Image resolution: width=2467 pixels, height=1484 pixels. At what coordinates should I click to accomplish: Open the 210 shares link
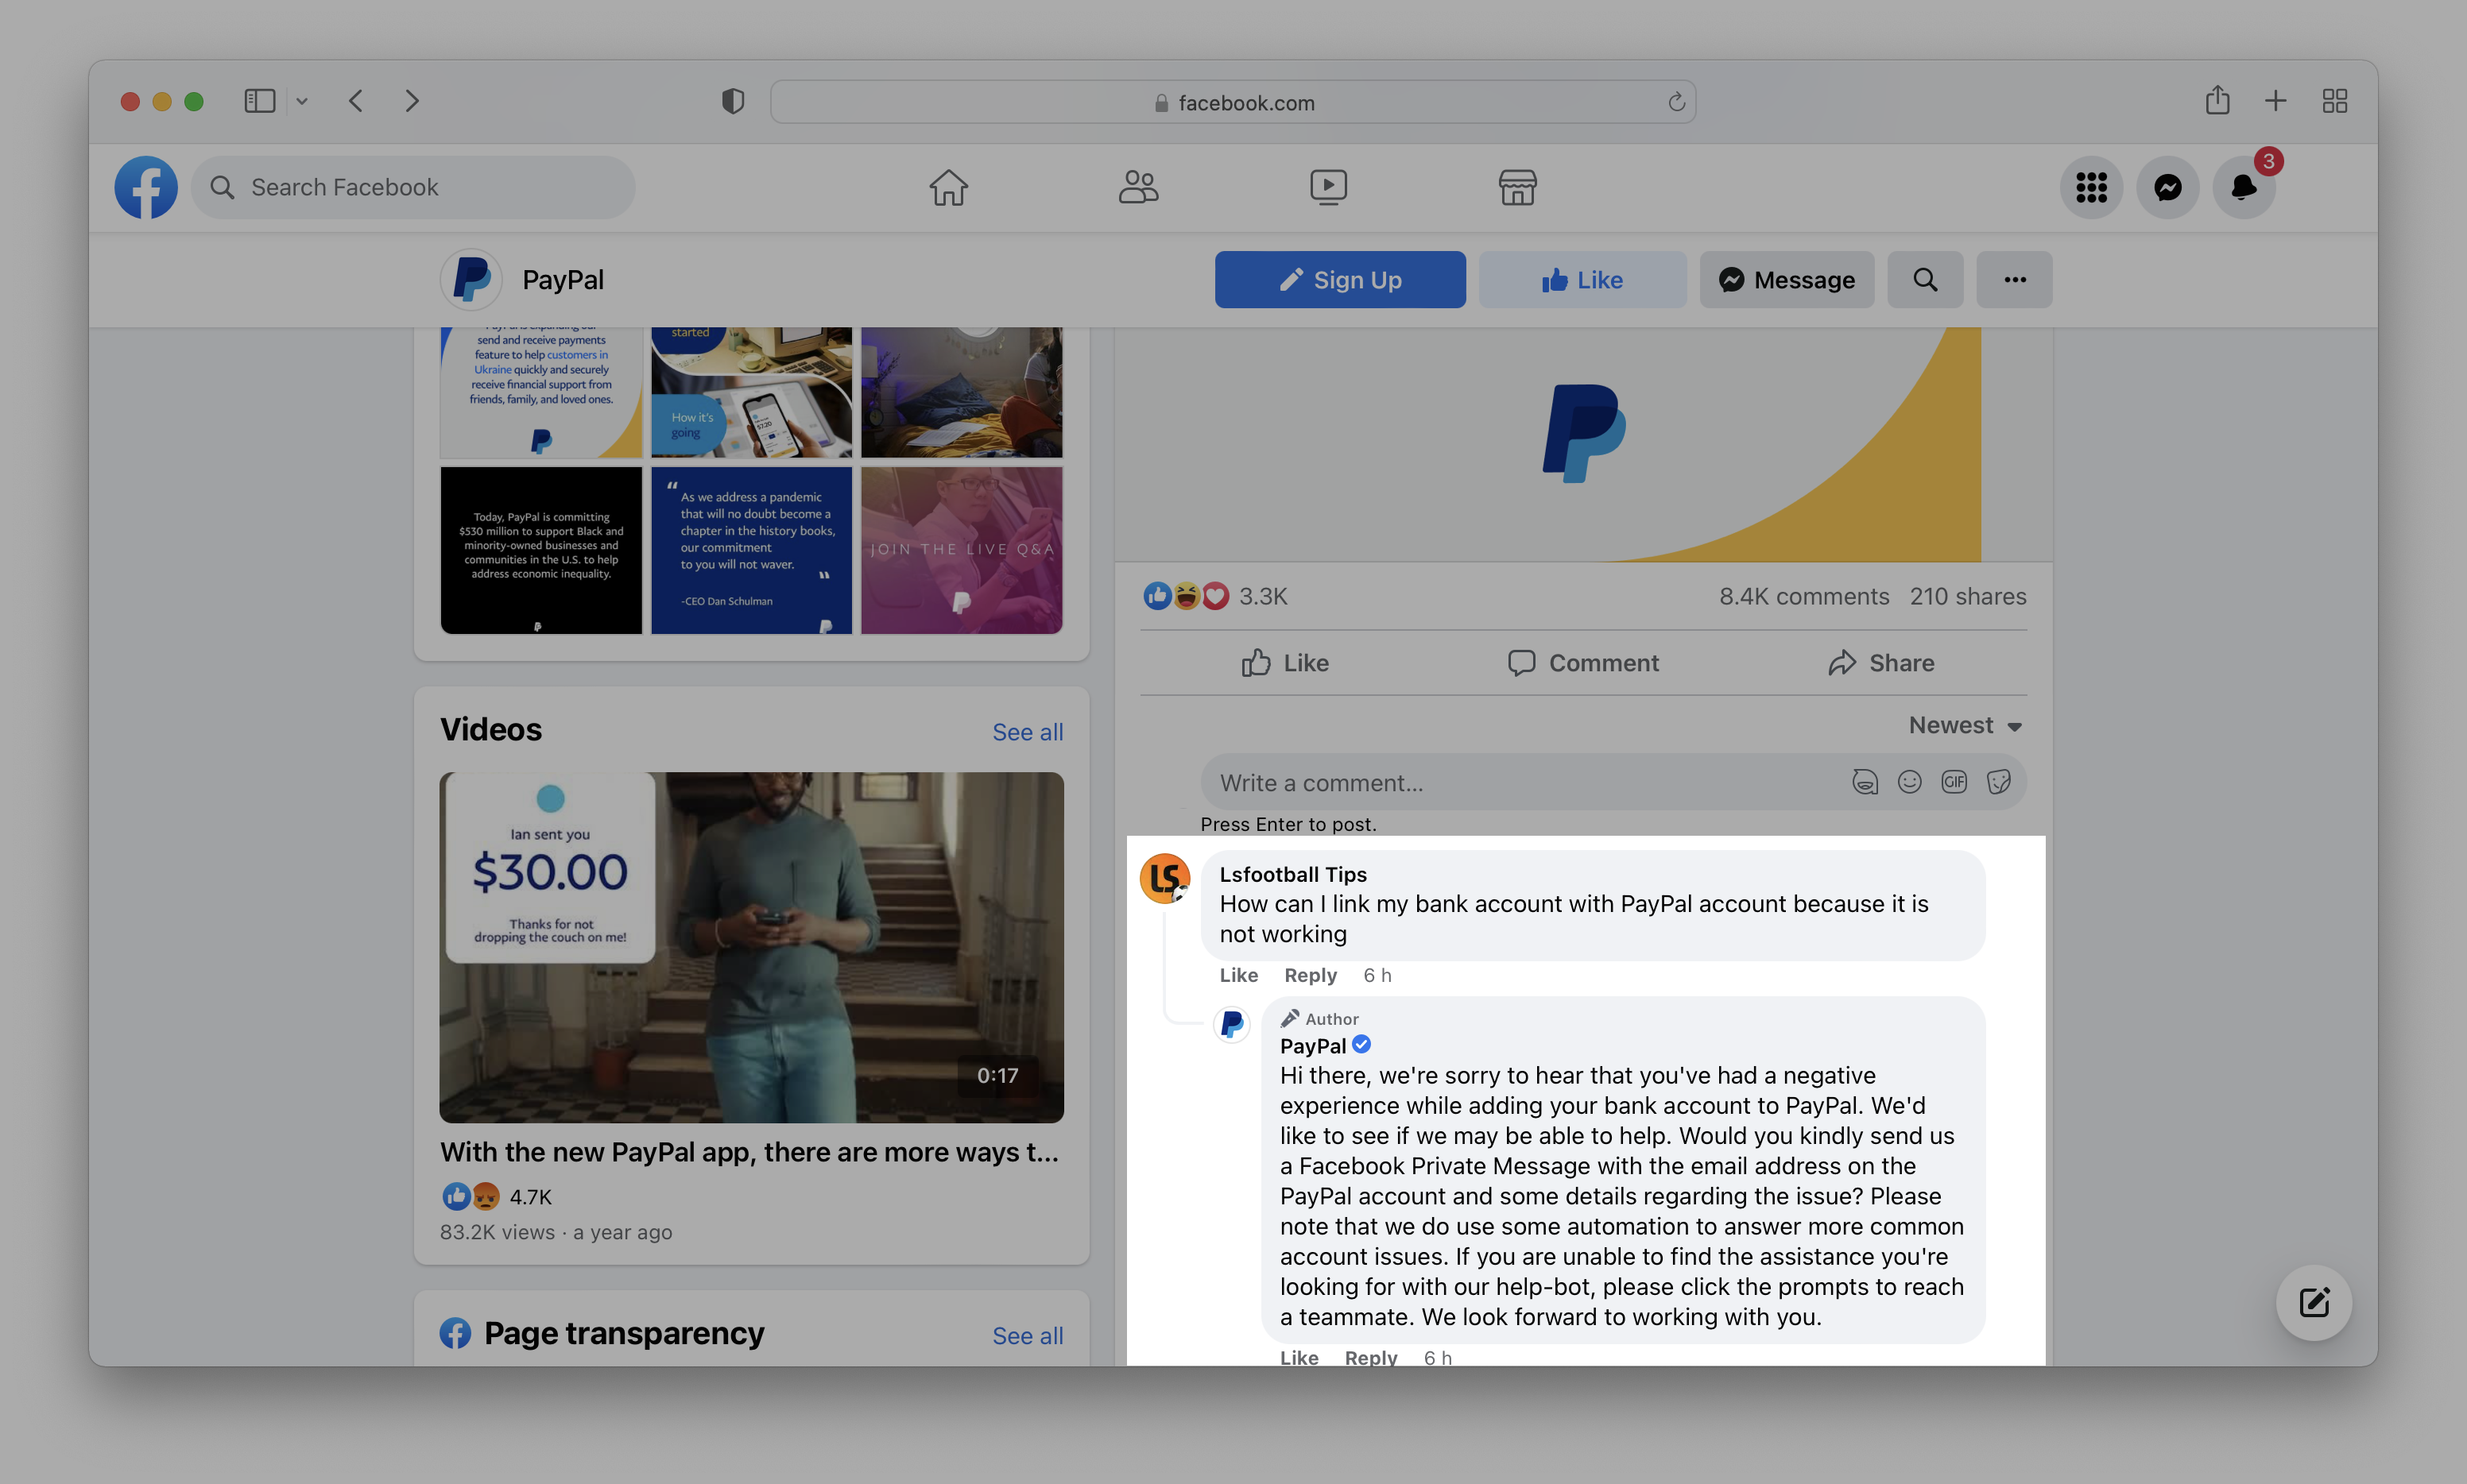[x=1968, y=597]
